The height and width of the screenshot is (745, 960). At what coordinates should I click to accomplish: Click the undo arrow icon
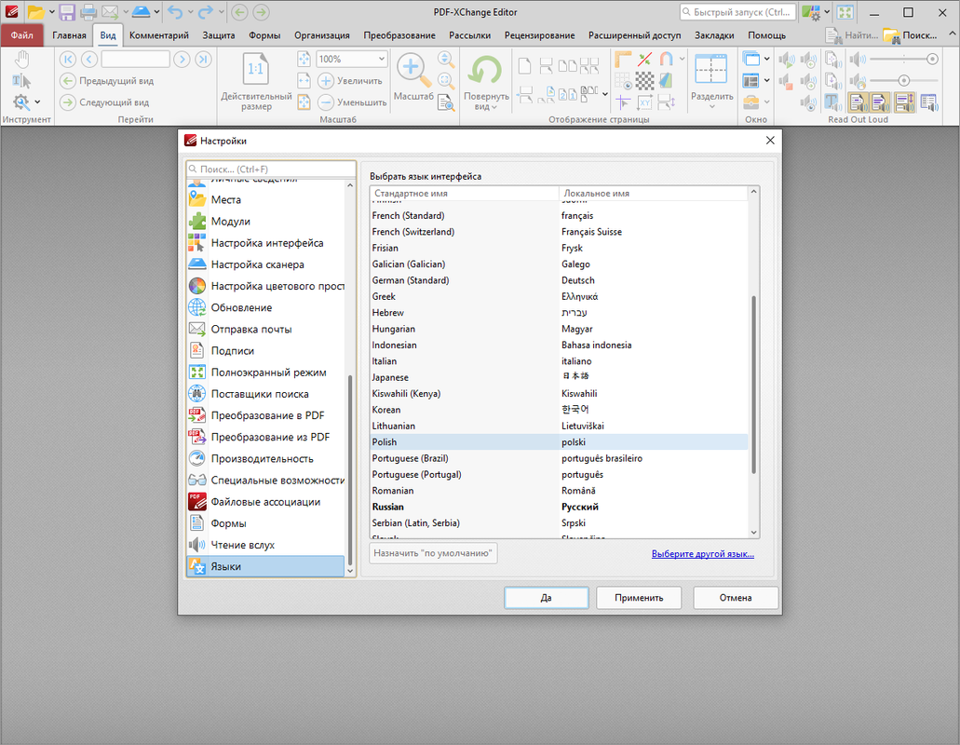click(x=174, y=11)
